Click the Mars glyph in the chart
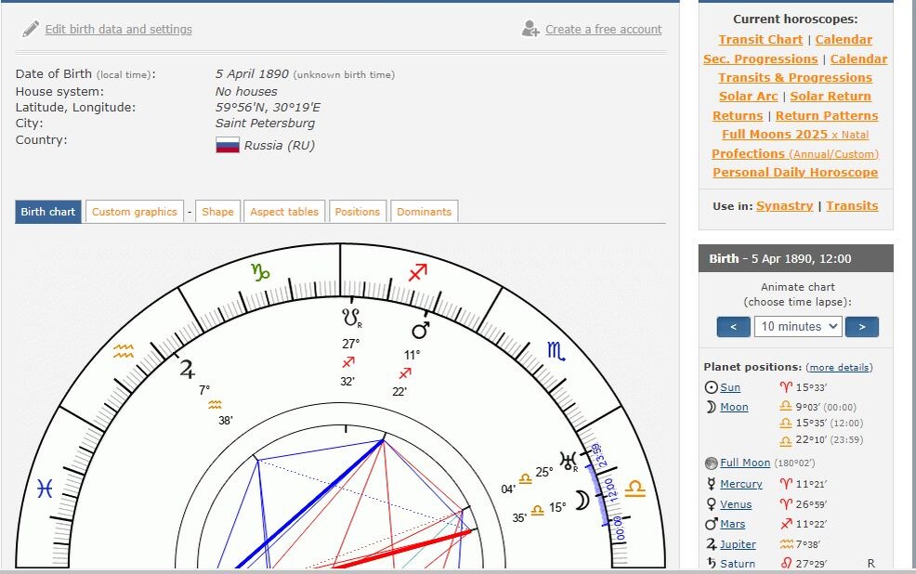This screenshot has height=574, width=916. tap(421, 330)
